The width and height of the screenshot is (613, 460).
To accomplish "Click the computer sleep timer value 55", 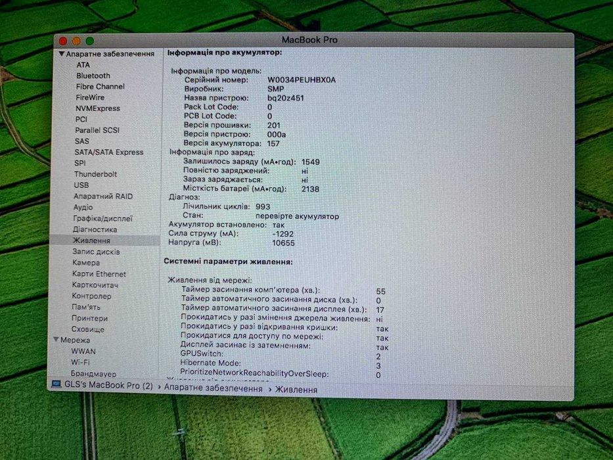I will tap(381, 291).
